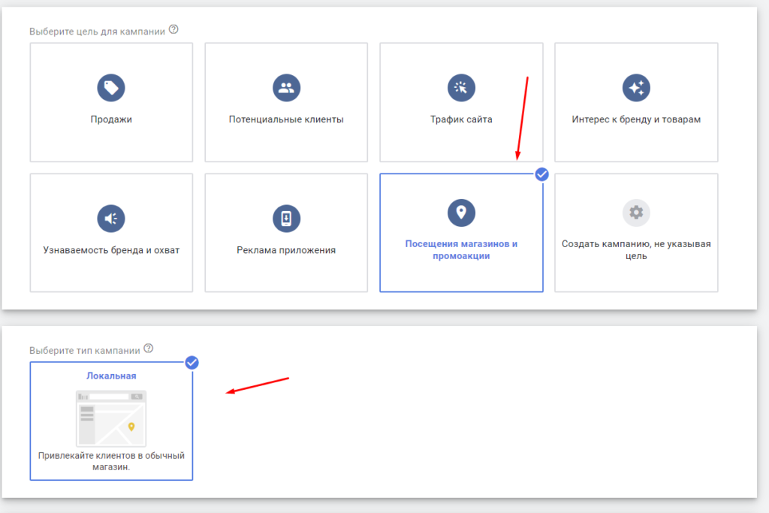
Task: Open help icon next to Выберите тип кампании
Action: [x=149, y=349]
